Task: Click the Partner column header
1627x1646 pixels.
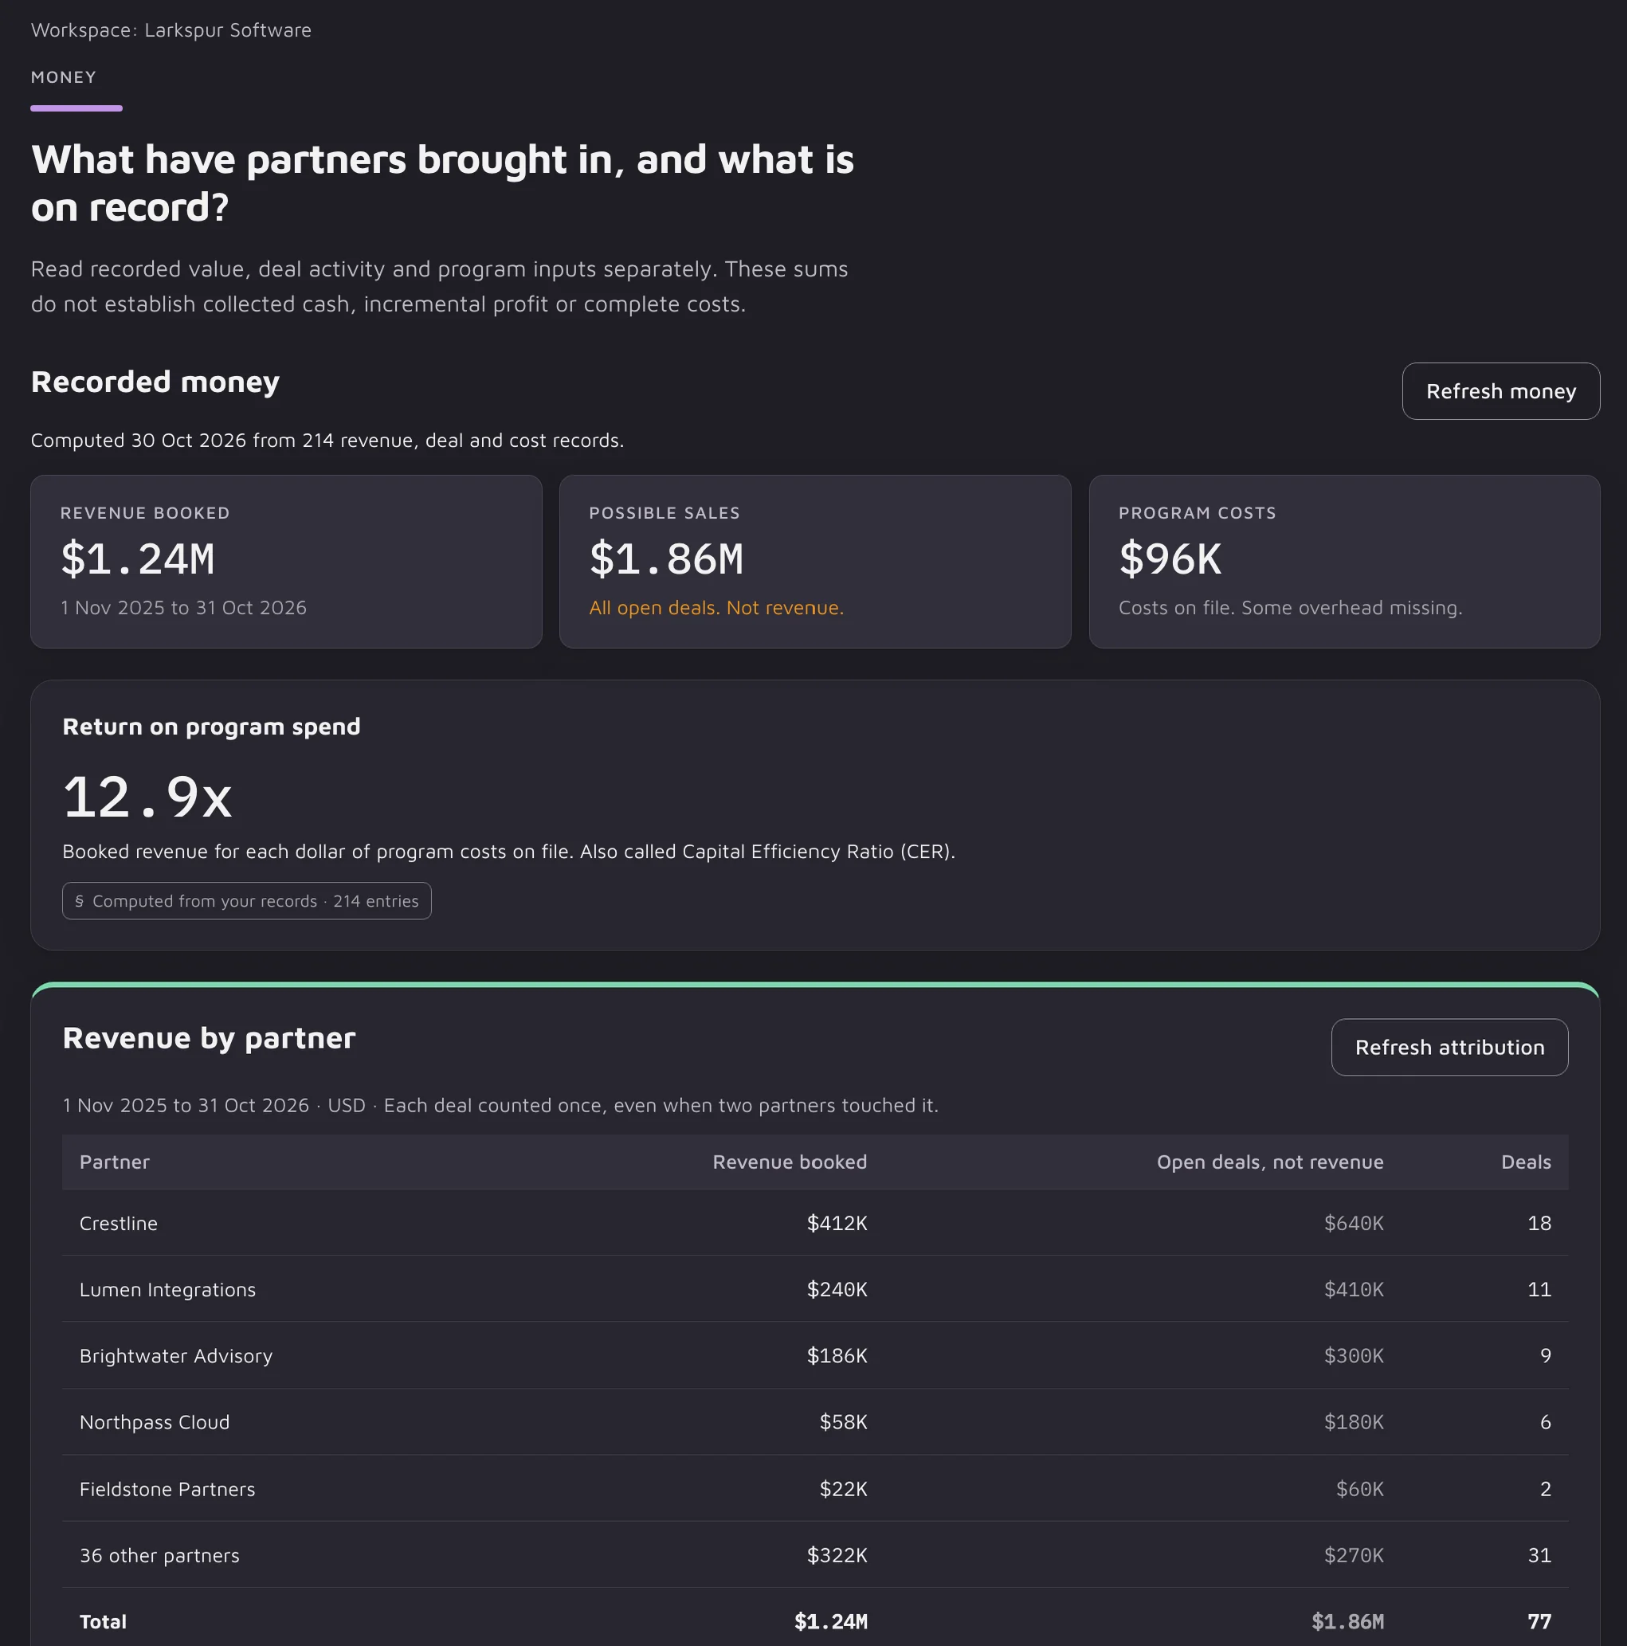Action: [x=114, y=1162]
